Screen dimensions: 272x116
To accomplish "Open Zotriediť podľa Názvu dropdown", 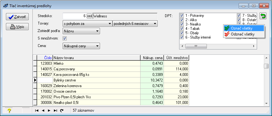I will pyautogui.click(x=81, y=31).
